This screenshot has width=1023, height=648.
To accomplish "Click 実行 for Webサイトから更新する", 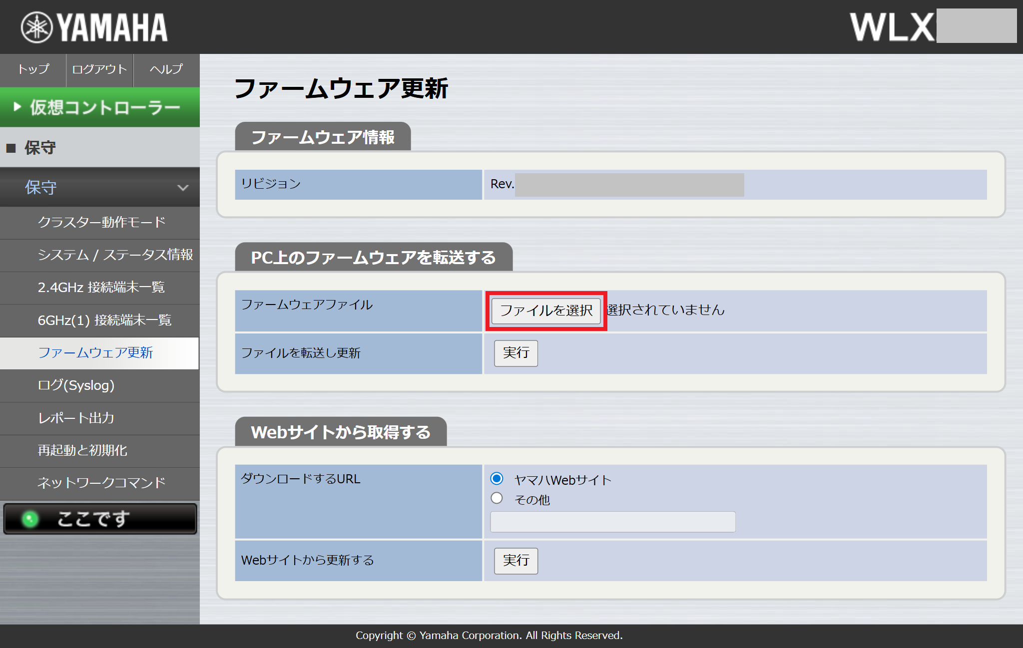I will click(x=516, y=561).
